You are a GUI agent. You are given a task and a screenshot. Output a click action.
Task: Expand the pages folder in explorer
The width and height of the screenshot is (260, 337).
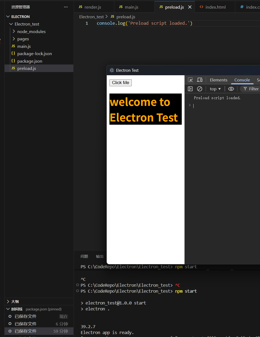pyautogui.click(x=23, y=39)
